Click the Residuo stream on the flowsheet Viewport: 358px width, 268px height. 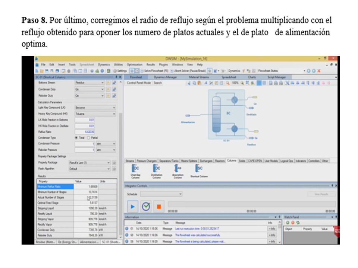(251, 138)
